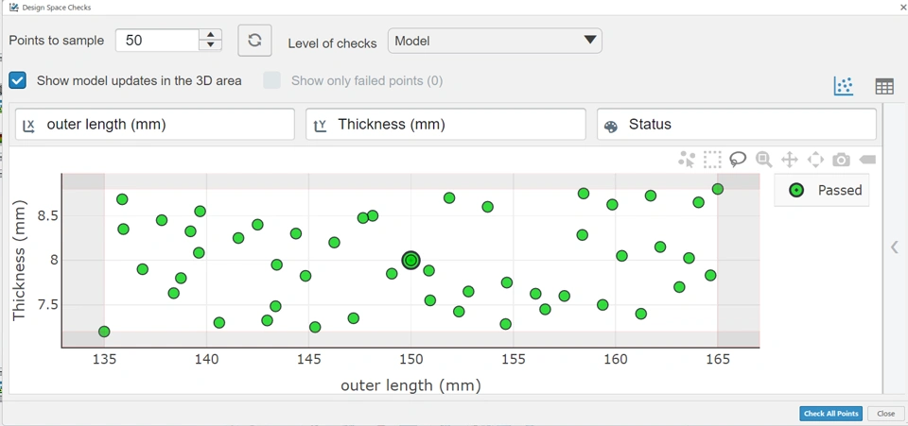Screen dimensions: 908x426
Task: Open X-axis outer length (mm) selector
Action: 155,125
